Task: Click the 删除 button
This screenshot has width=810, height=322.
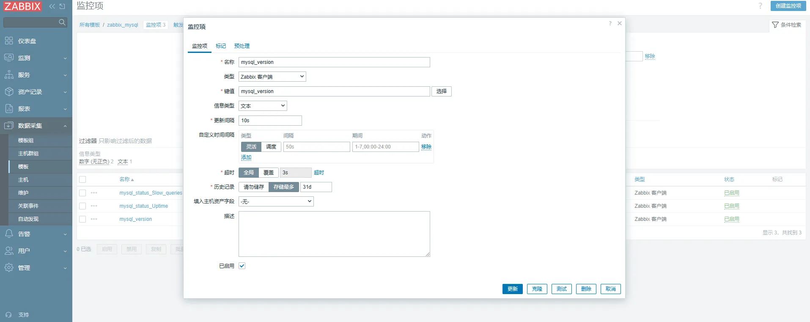Action: pyautogui.click(x=586, y=289)
